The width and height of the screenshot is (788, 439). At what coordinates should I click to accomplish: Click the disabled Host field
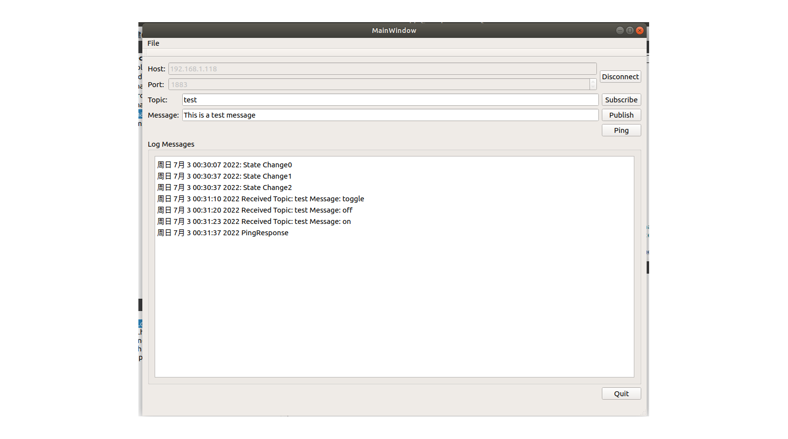(382, 69)
